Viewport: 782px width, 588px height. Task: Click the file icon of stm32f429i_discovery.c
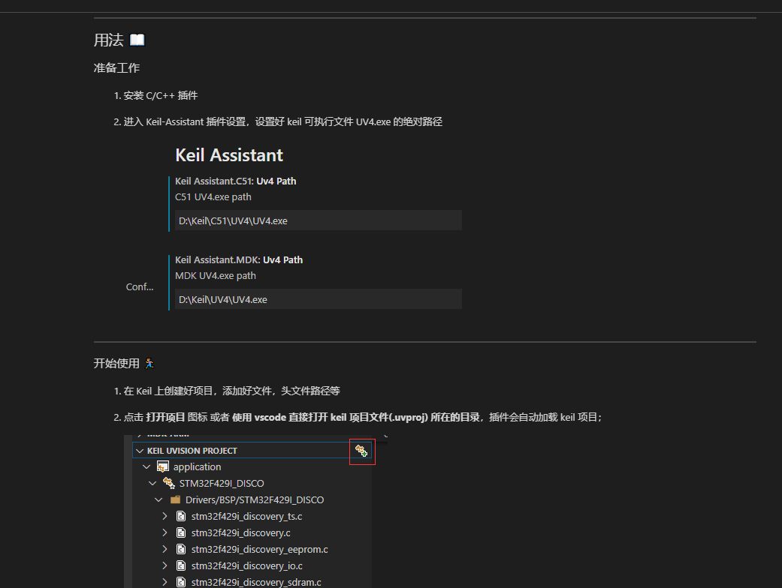tap(181, 532)
